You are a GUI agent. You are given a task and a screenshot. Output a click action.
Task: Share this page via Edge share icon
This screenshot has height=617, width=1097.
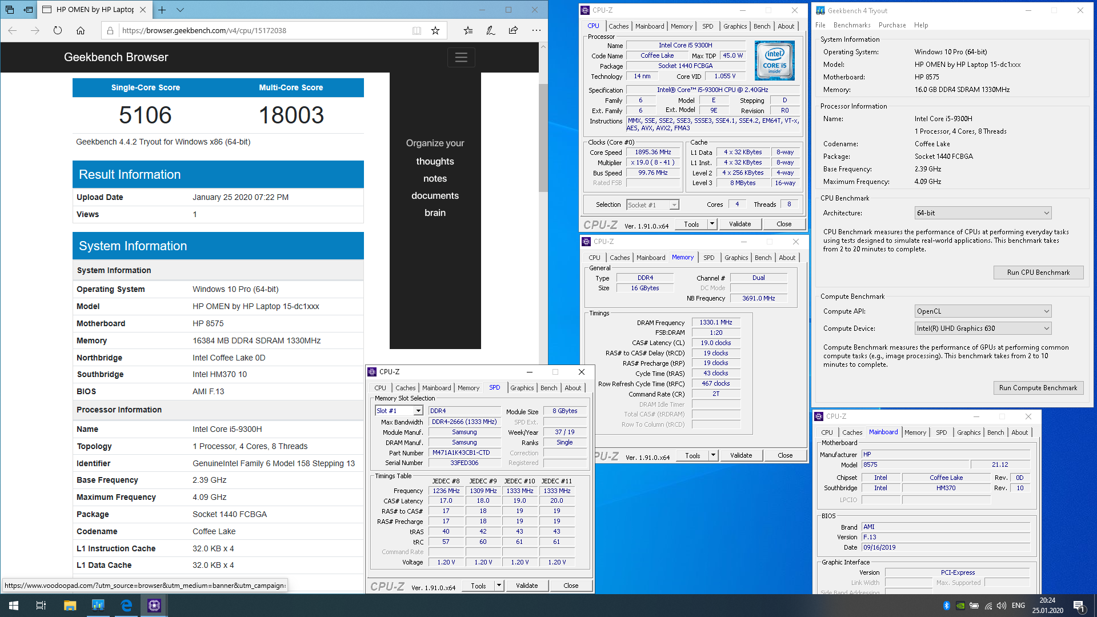point(513,30)
